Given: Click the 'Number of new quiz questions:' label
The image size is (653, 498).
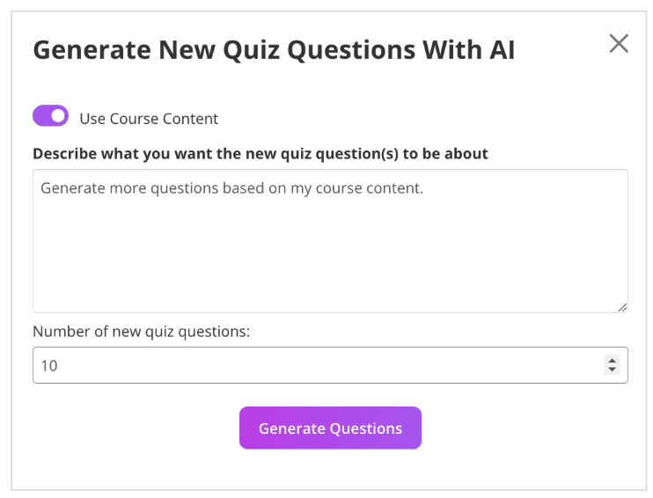Looking at the screenshot, I should point(142,332).
